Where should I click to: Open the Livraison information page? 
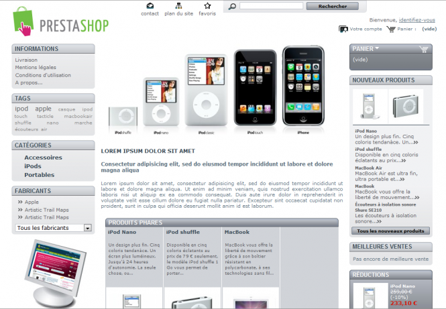pyautogui.click(x=26, y=60)
